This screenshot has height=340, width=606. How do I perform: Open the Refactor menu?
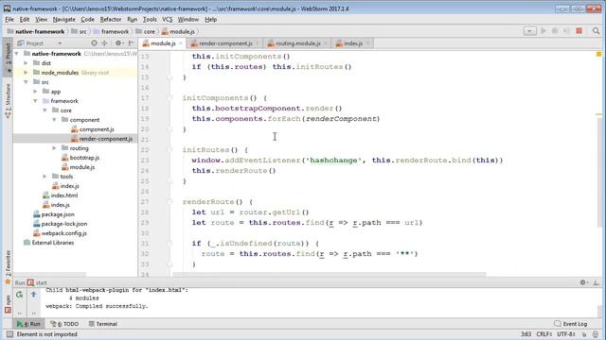point(111,19)
